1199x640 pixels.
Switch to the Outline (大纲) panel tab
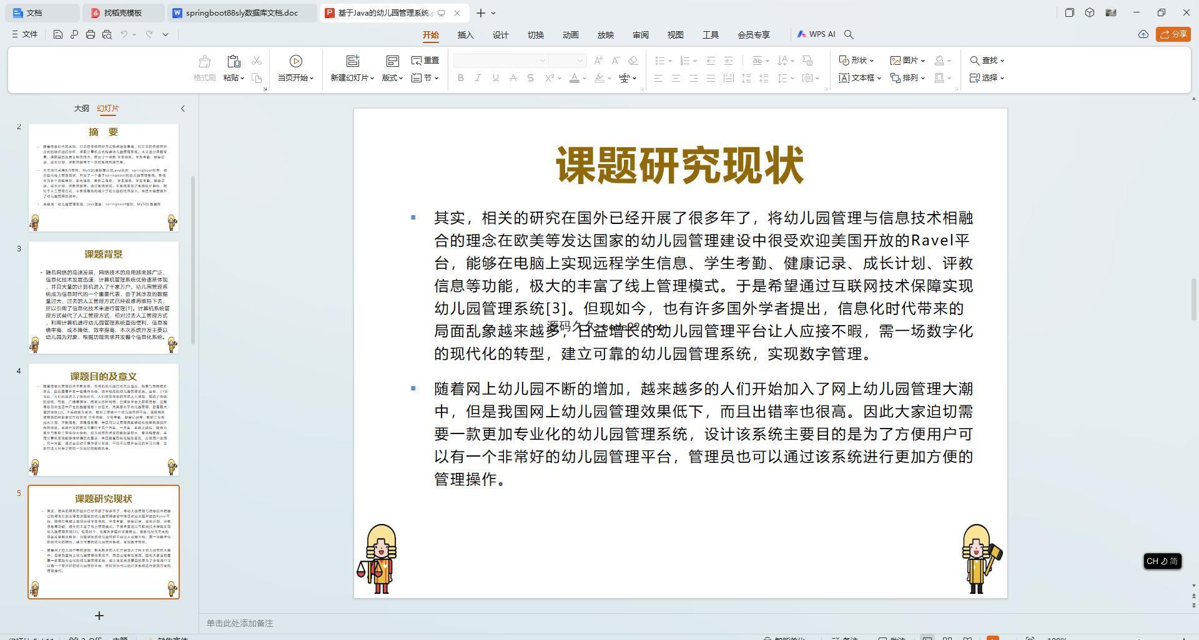[x=81, y=108]
